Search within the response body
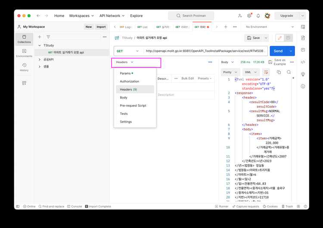The height and width of the screenshot is (228, 323). (289, 72)
